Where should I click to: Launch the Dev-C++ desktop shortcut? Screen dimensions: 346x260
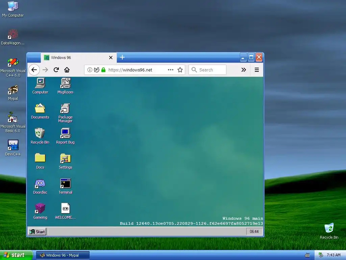click(13, 148)
